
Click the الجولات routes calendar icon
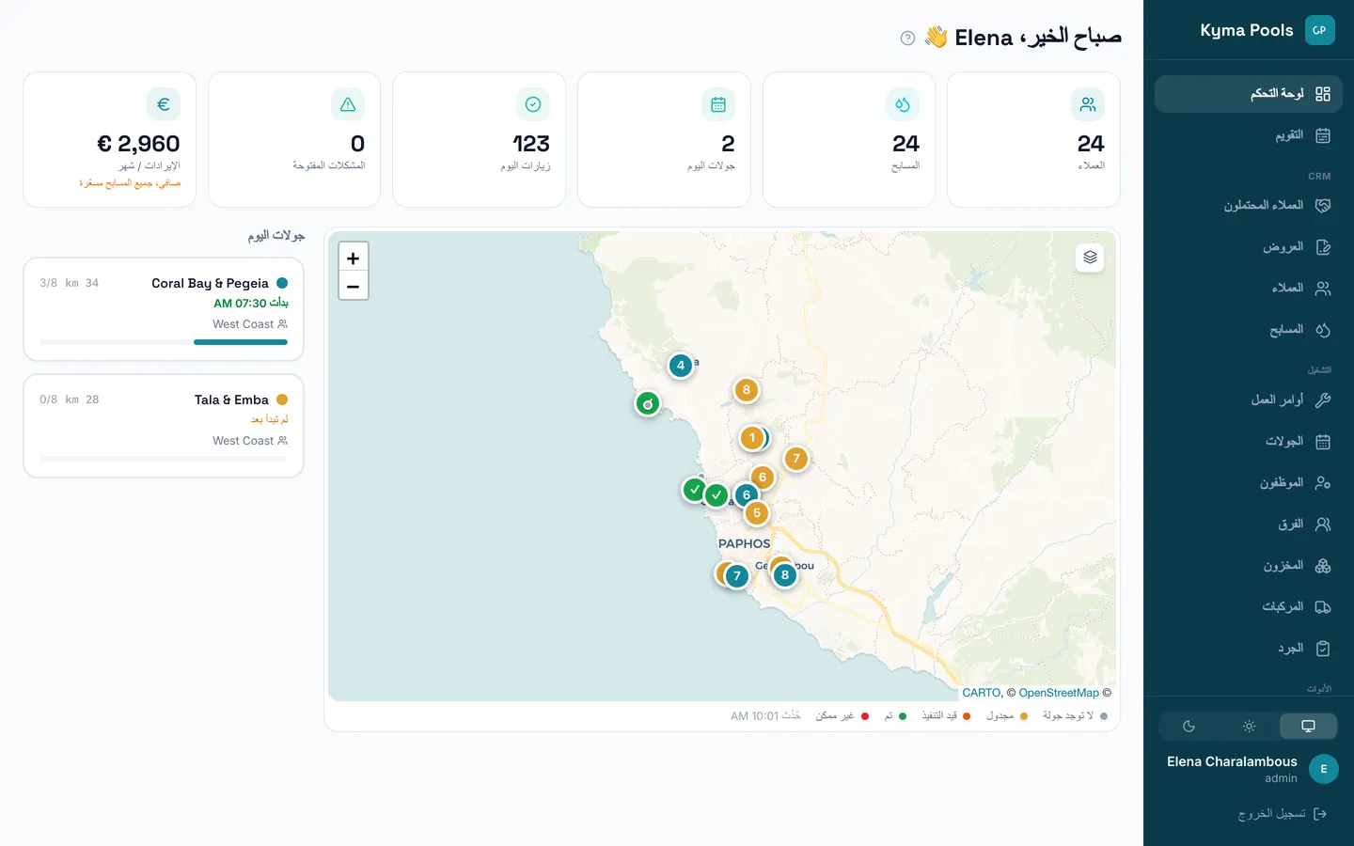(1323, 441)
